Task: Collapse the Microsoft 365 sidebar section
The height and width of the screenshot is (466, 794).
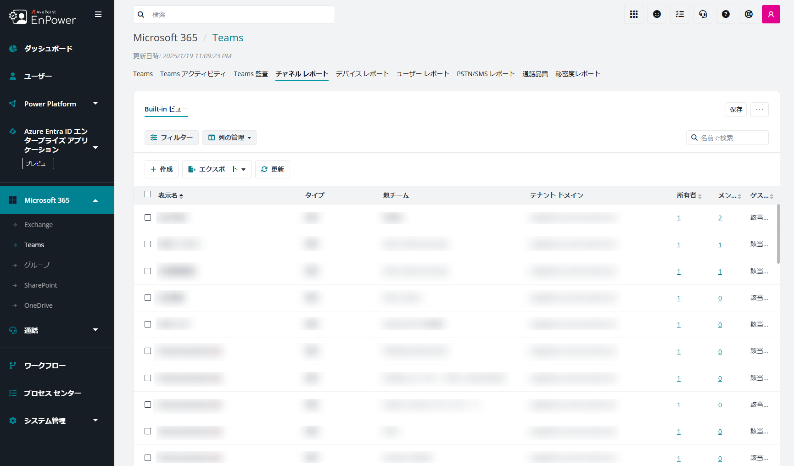Action: click(x=95, y=200)
